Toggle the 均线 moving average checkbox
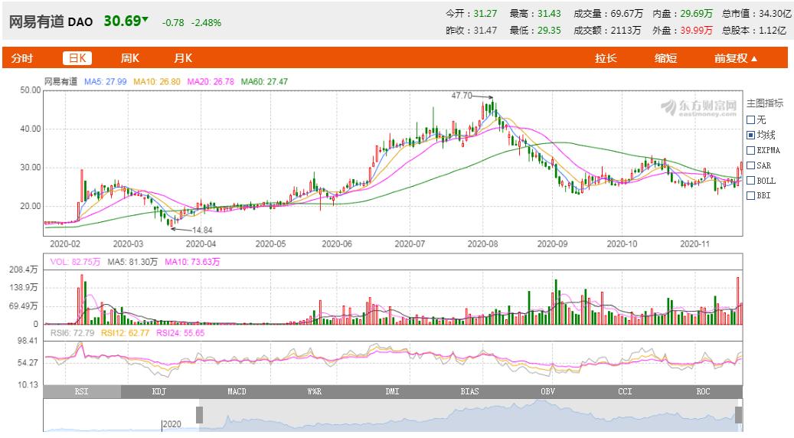 pos(751,135)
